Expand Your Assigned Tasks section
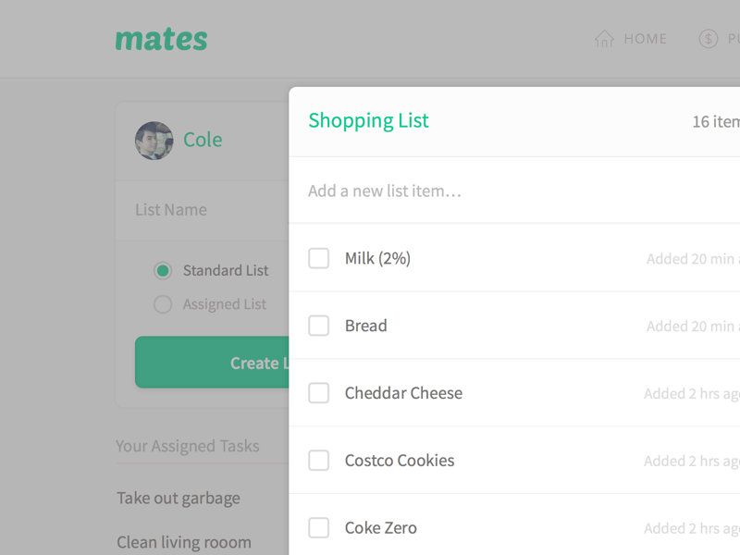 point(187,446)
